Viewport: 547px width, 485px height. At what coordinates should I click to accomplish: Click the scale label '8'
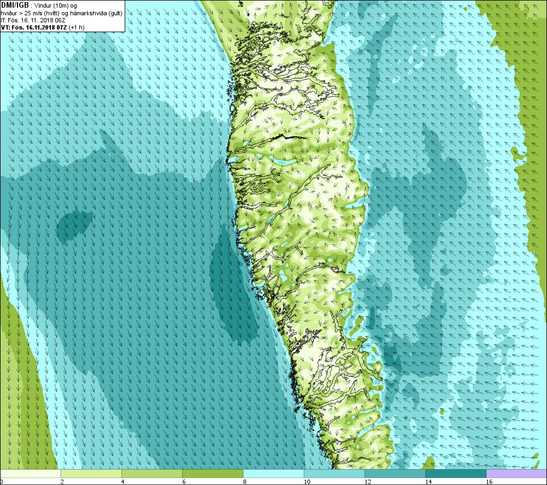(244, 482)
